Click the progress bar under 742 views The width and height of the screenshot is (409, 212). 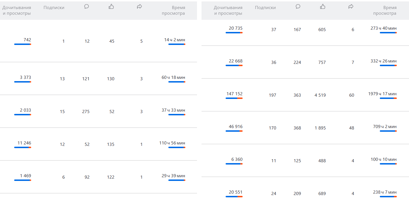[x=23, y=44]
